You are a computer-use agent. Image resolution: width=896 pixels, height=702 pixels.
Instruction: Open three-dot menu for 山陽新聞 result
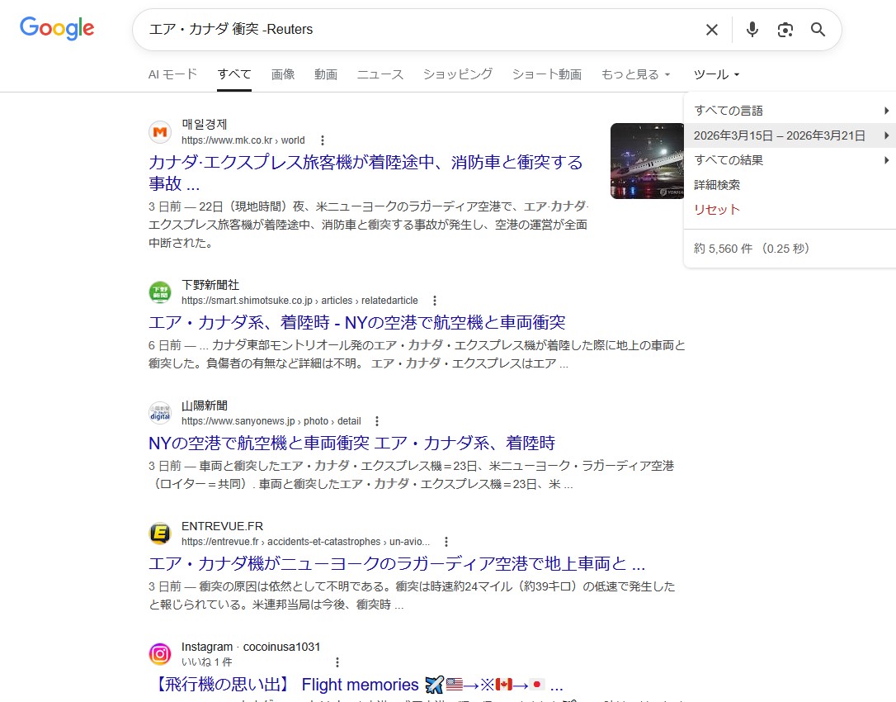click(x=377, y=421)
